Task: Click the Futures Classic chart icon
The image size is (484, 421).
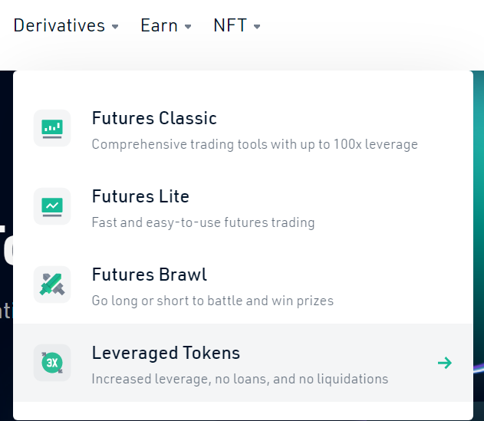Action: 52,128
